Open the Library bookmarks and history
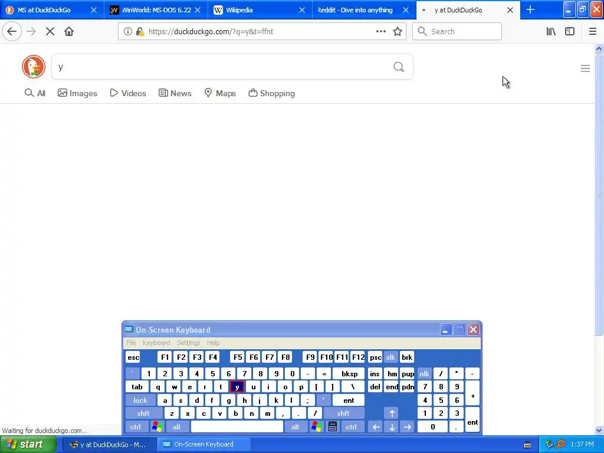 click(551, 32)
